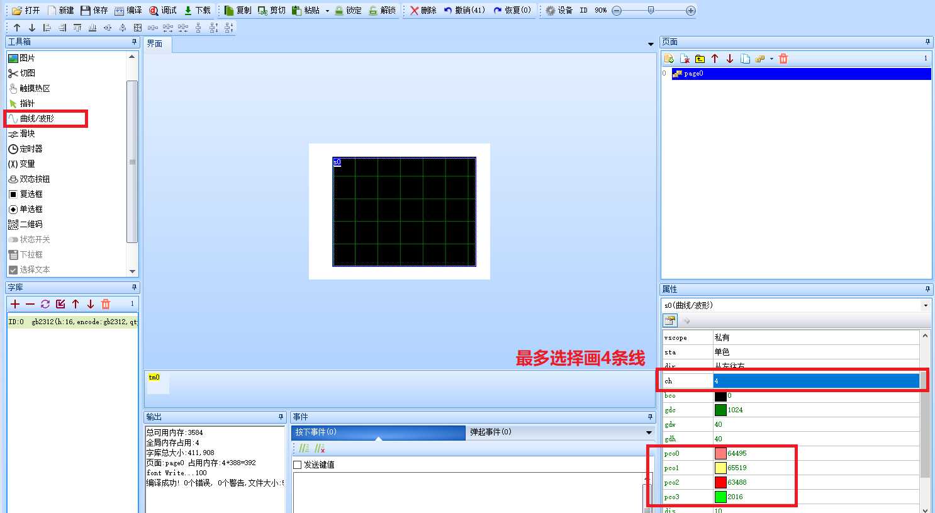
Task: Adjust the canvas zoom slider handle
Action: coord(651,11)
